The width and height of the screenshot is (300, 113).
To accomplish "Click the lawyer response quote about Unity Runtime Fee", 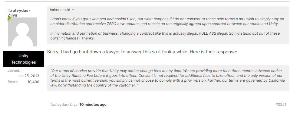I will click(168, 78).
